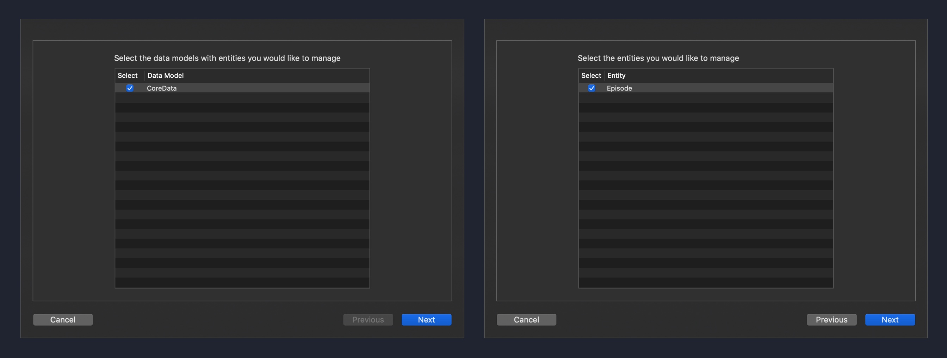947x358 pixels.
Task: Click Next in the entities dialog
Action: point(890,319)
